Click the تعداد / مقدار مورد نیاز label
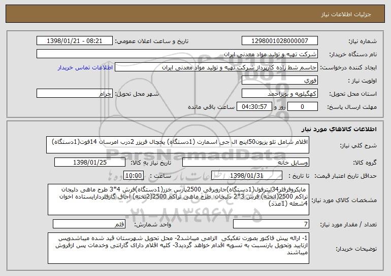 pos(348,224)
